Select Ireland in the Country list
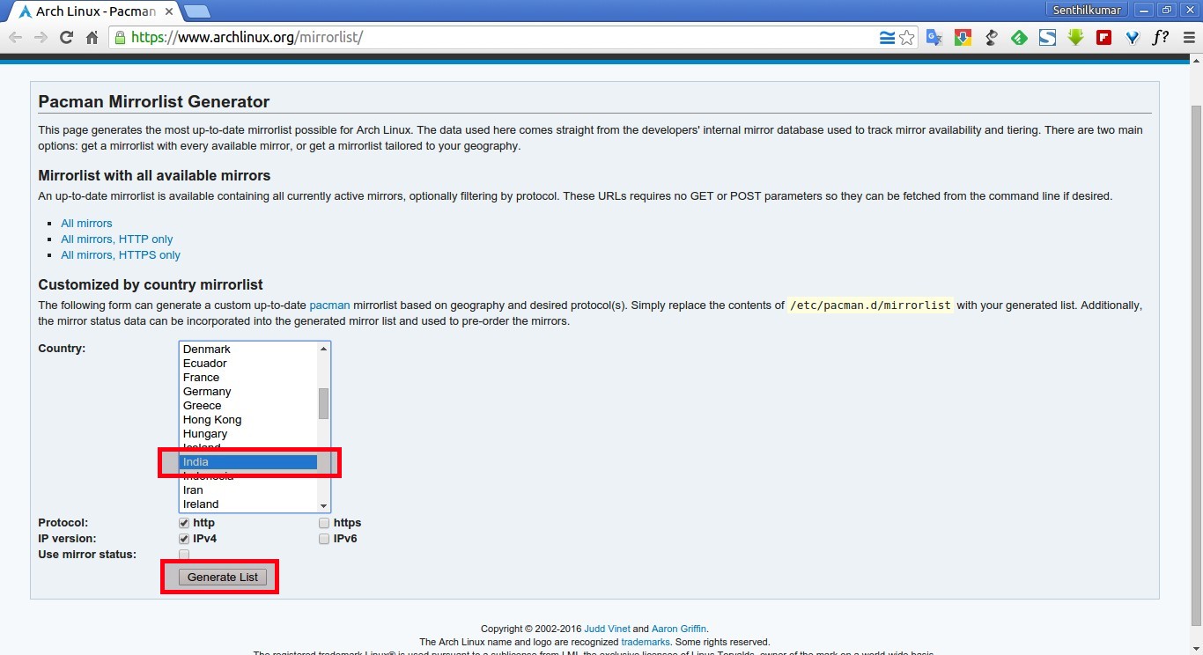 (201, 504)
